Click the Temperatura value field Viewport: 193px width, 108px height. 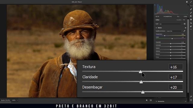(183, 34)
